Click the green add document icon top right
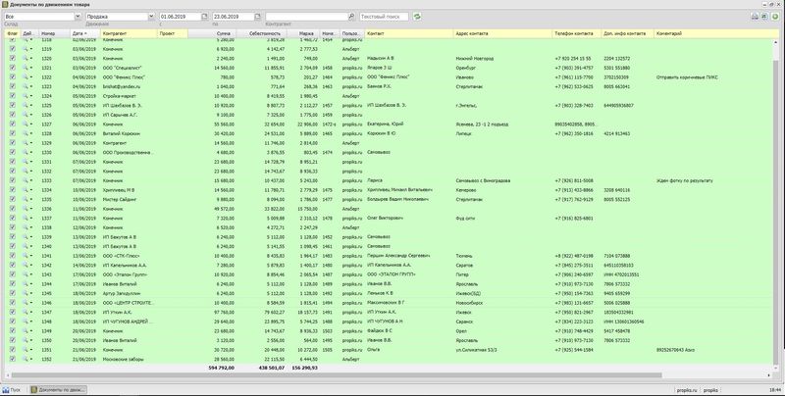The width and height of the screenshot is (785, 396). point(775,17)
